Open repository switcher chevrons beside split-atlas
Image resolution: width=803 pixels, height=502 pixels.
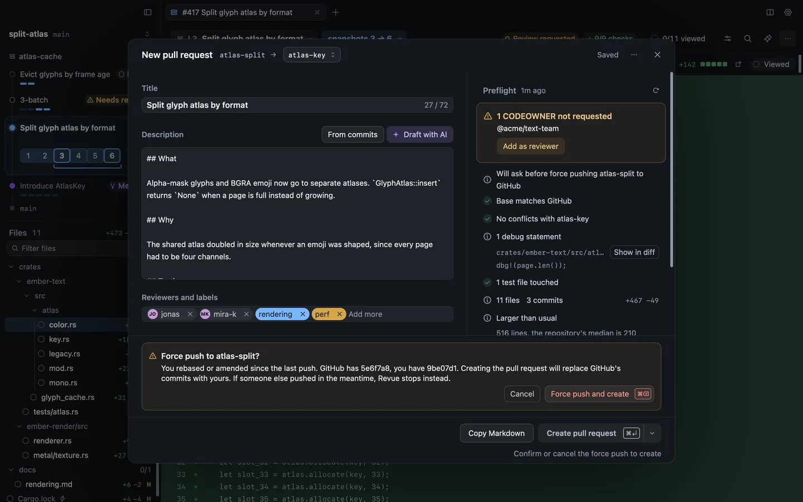pyautogui.click(x=147, y=34)
